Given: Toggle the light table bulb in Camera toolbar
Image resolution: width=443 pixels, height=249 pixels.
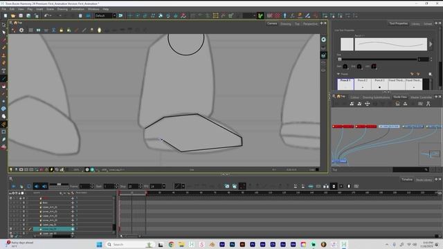Looking at the screenshot, I should (99, 30).
